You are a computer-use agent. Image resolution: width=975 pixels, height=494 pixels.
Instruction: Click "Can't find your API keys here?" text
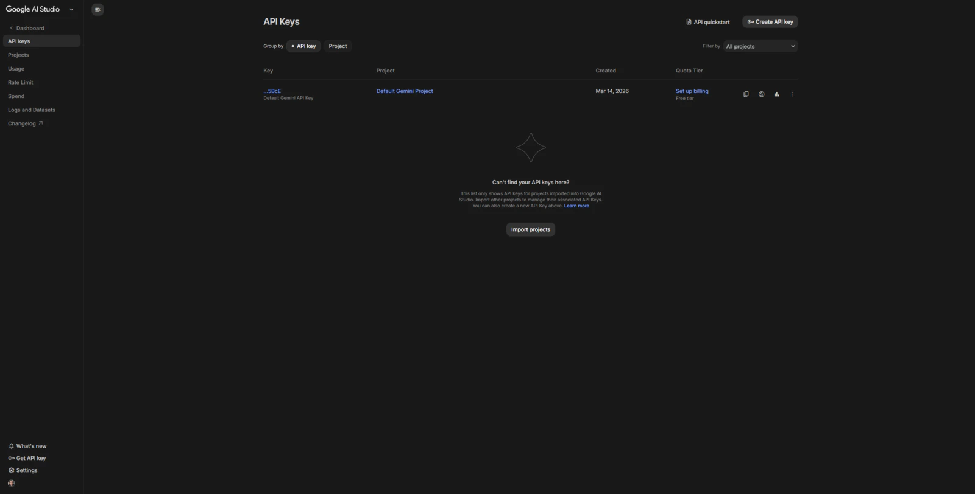click(x=531, y=182)
